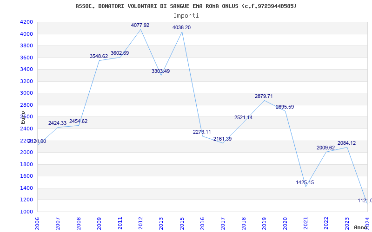Viewport: 372px width, 232px height.
Task: Click the 2273.11 value label
Action: coord(202,132)
